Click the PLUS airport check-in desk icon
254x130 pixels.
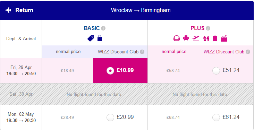tap(206, 38)
